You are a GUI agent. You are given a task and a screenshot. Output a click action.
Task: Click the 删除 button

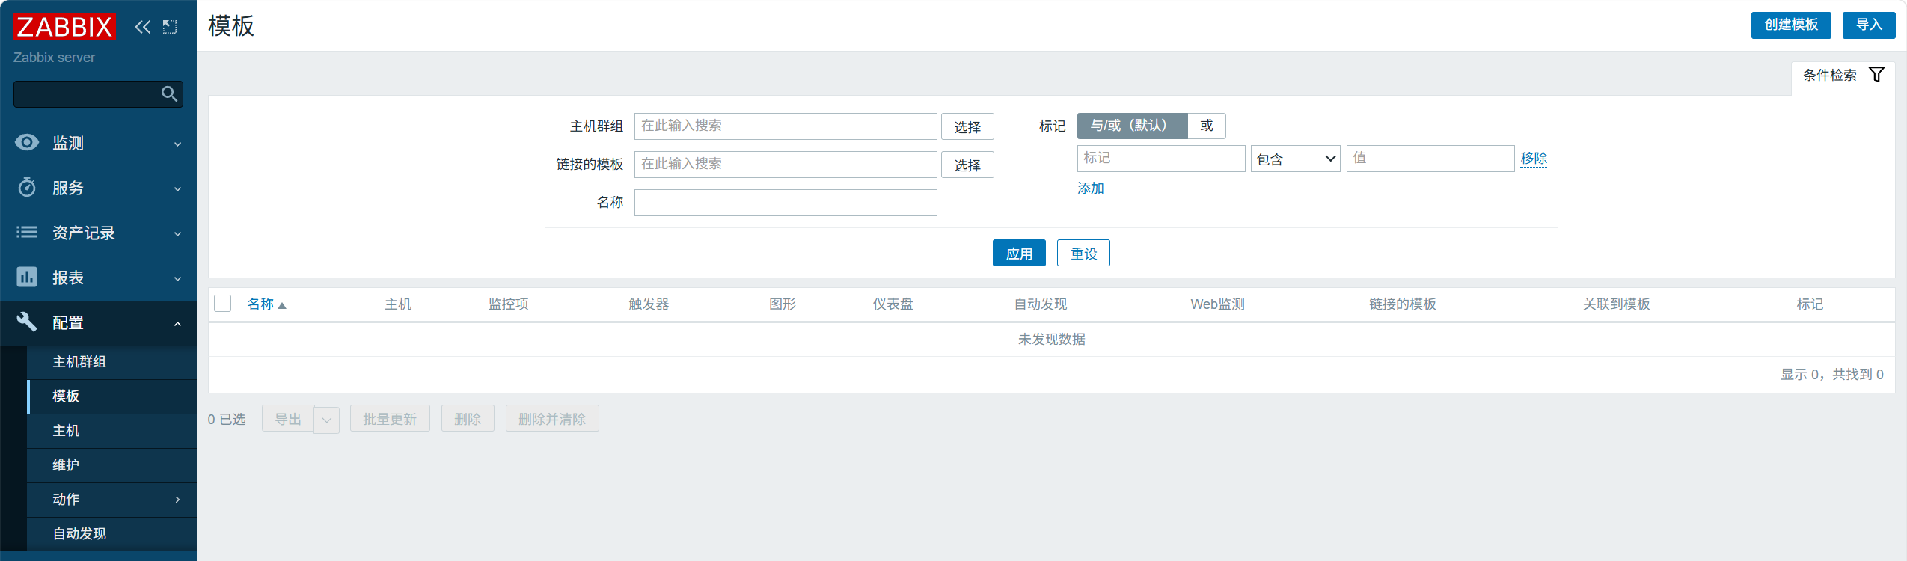tap(468, 419)
